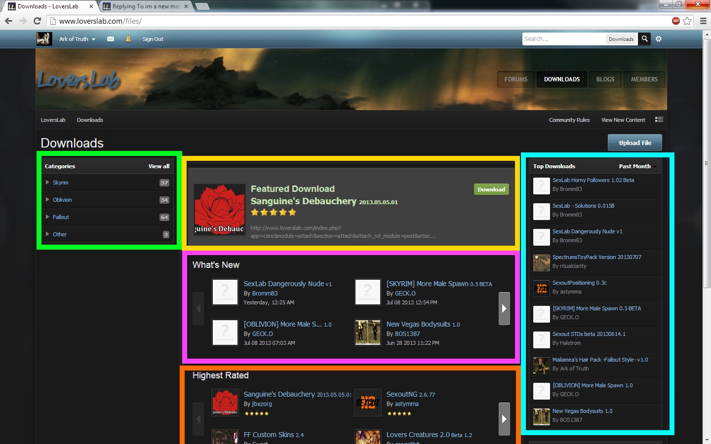Image resolution: width=711 pixels, height=444 pixels.
Task: Open the Ark of Truth user dropdown
Action: click(x=77, y=39)
